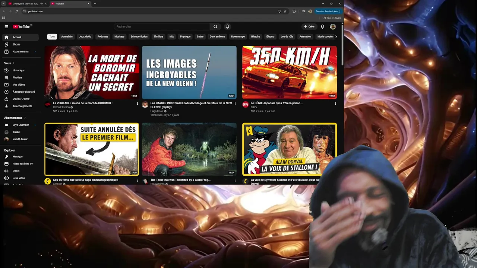This screenshot has width=477, height=268.
Task: Open the New Glenn rocket thumbnail
Action: tap(189, 73)
